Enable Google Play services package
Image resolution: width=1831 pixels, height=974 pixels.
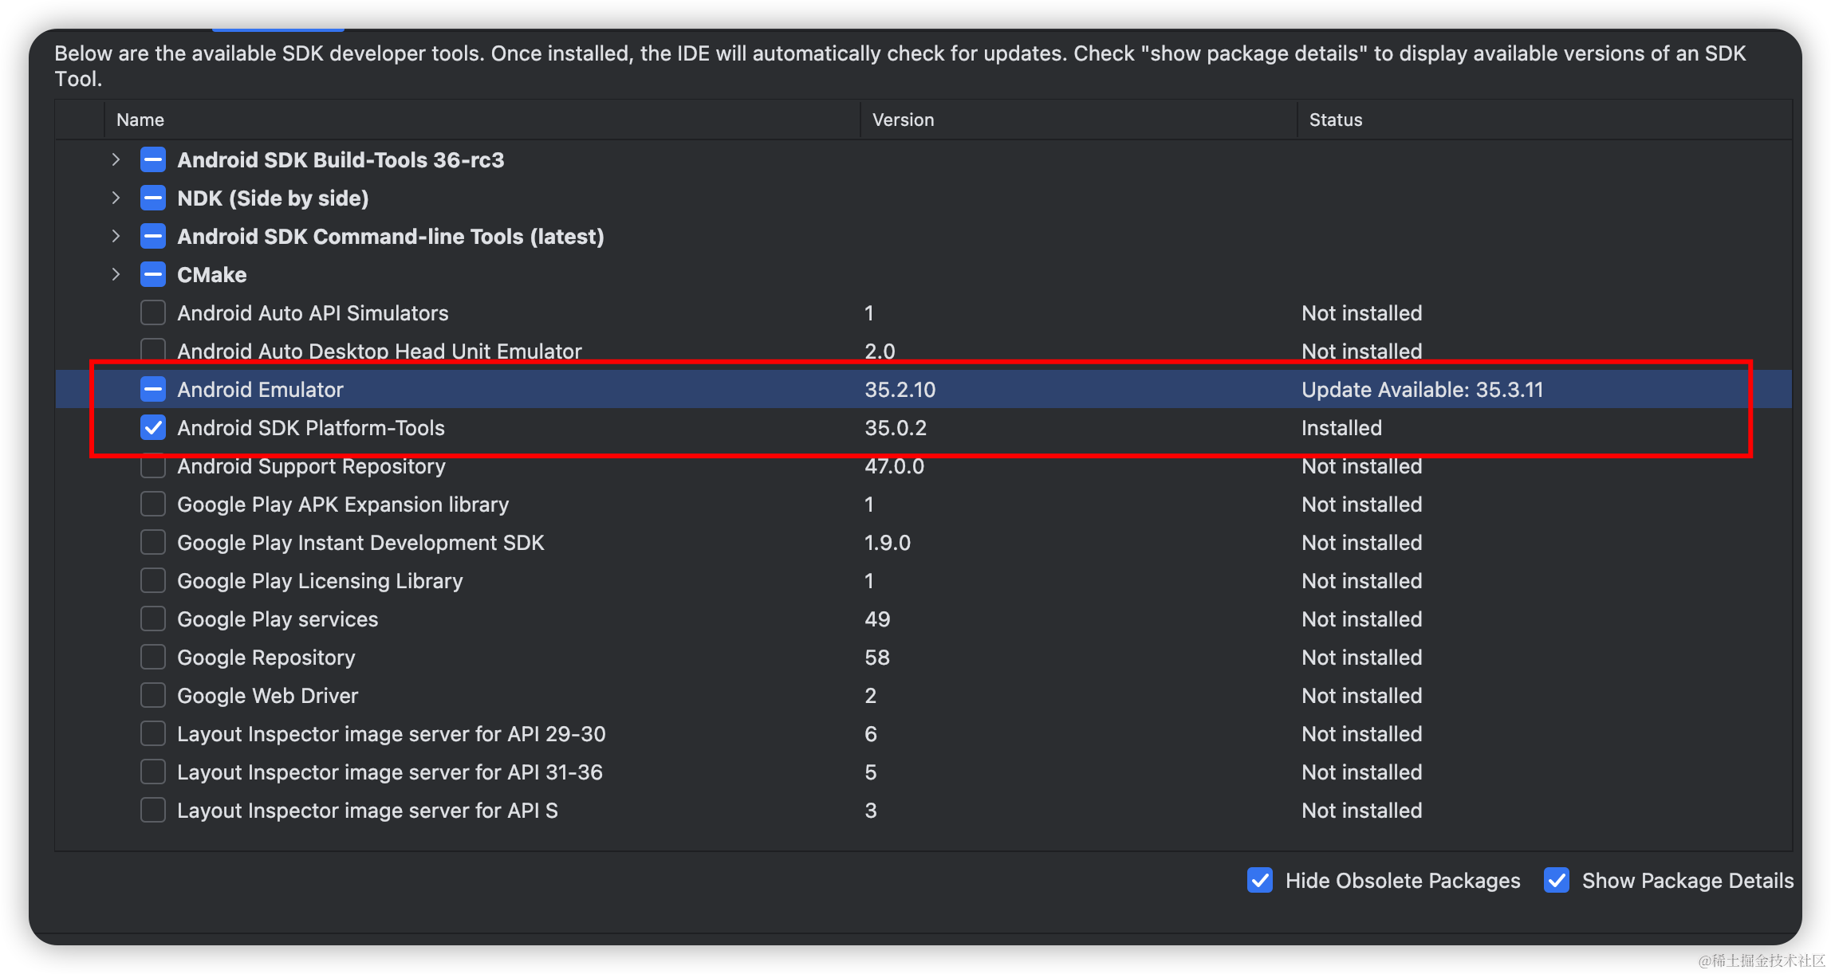153,619
